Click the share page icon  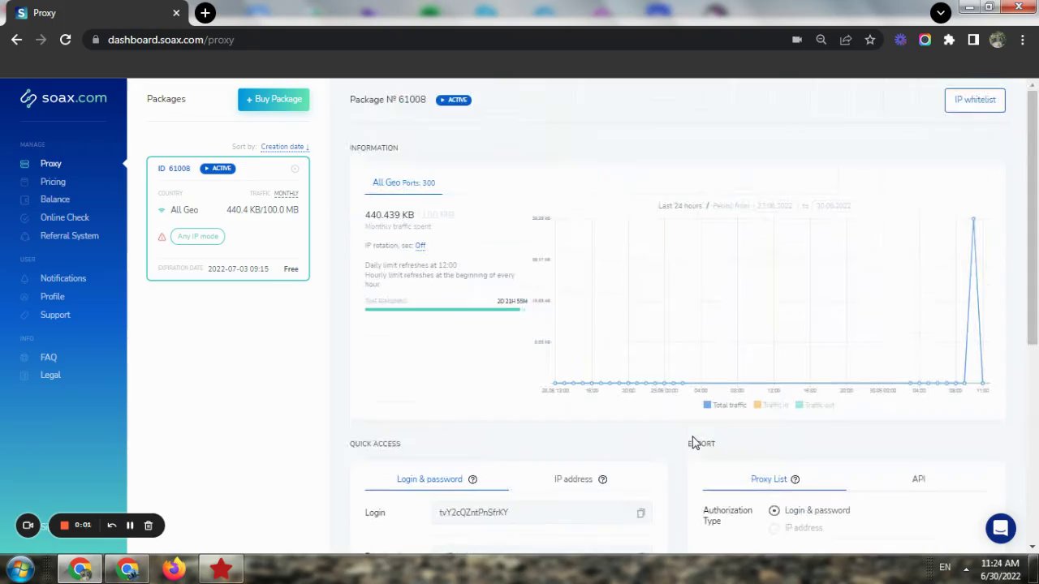coord(845,40)
